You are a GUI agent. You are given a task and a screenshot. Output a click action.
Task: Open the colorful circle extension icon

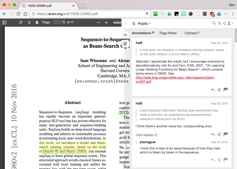[x=191, y=14]
